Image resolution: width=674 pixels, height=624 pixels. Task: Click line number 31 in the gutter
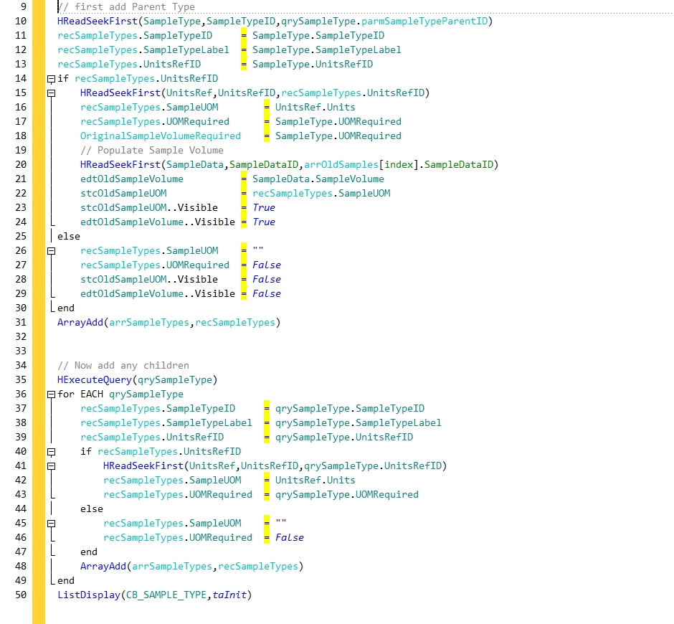20,323
